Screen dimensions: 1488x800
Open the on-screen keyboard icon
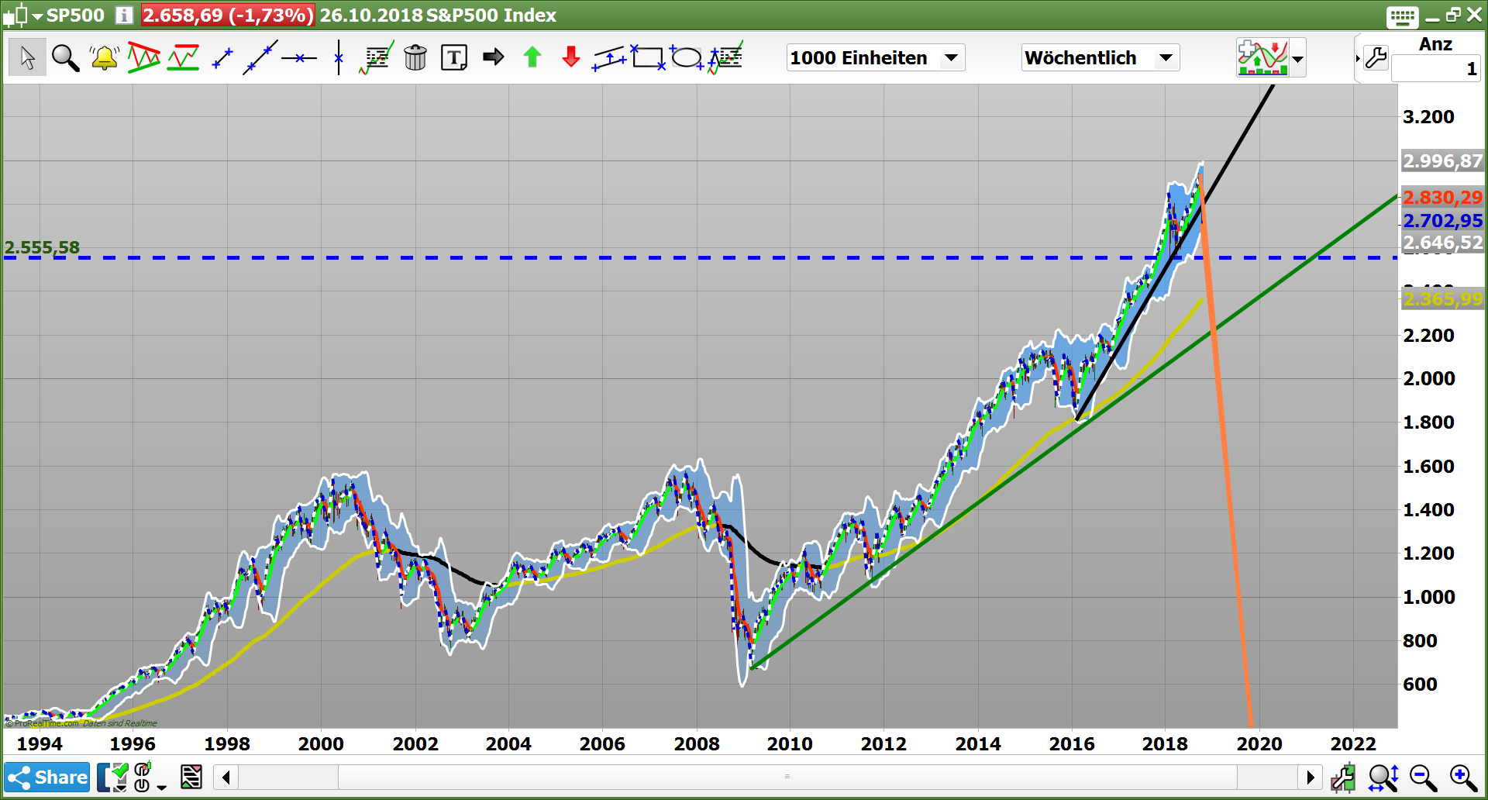coord(1403,16)
